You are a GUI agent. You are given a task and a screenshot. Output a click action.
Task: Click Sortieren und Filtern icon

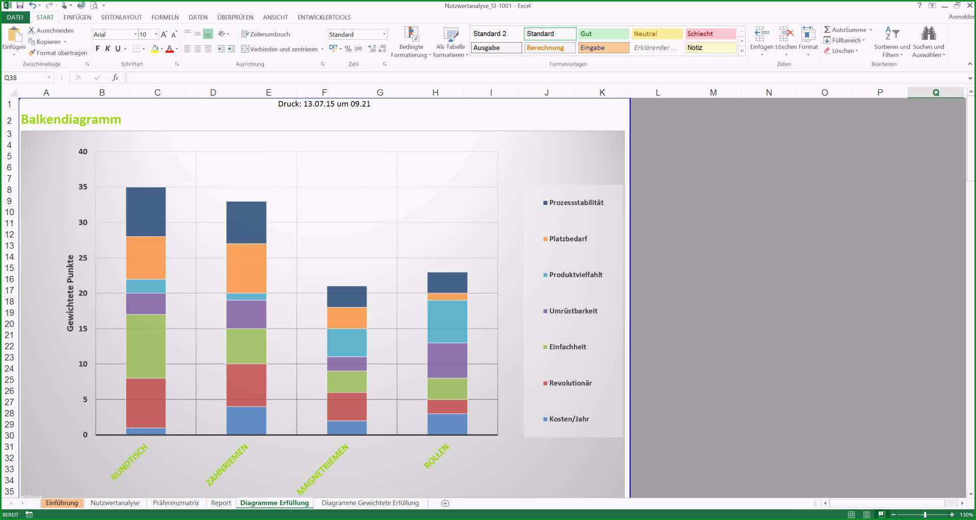coord(892,35)
